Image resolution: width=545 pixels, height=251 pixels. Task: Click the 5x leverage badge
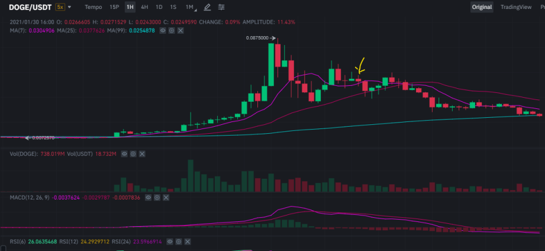click(x=60, y=7)
